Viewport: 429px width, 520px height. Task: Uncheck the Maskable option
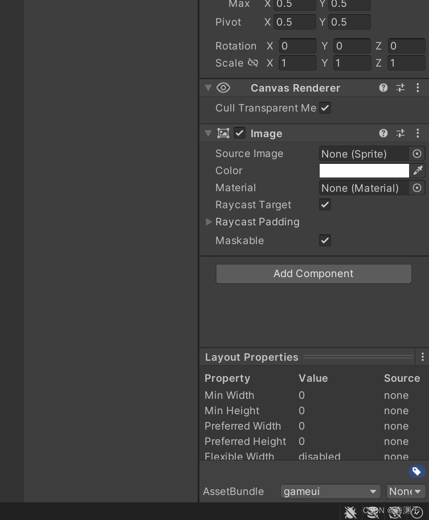[x=325, y=240]
